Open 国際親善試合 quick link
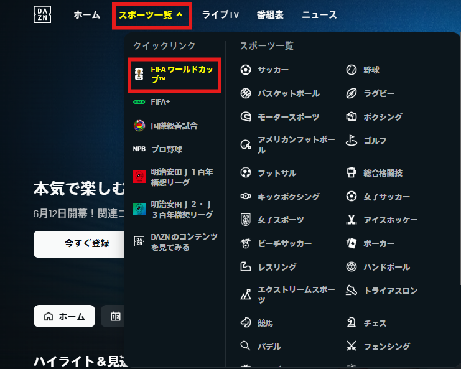461x369 pixels. point(174,126)
